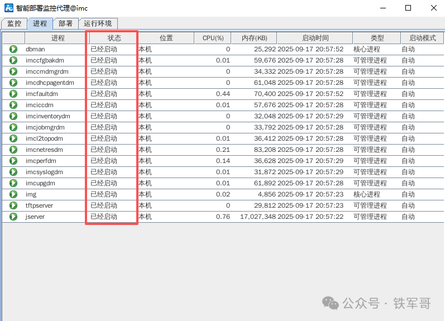Select the run icon next to imcfaultdm
This screenshot has height=321, width=445.
pyautogui.click(x=13, y=94)
